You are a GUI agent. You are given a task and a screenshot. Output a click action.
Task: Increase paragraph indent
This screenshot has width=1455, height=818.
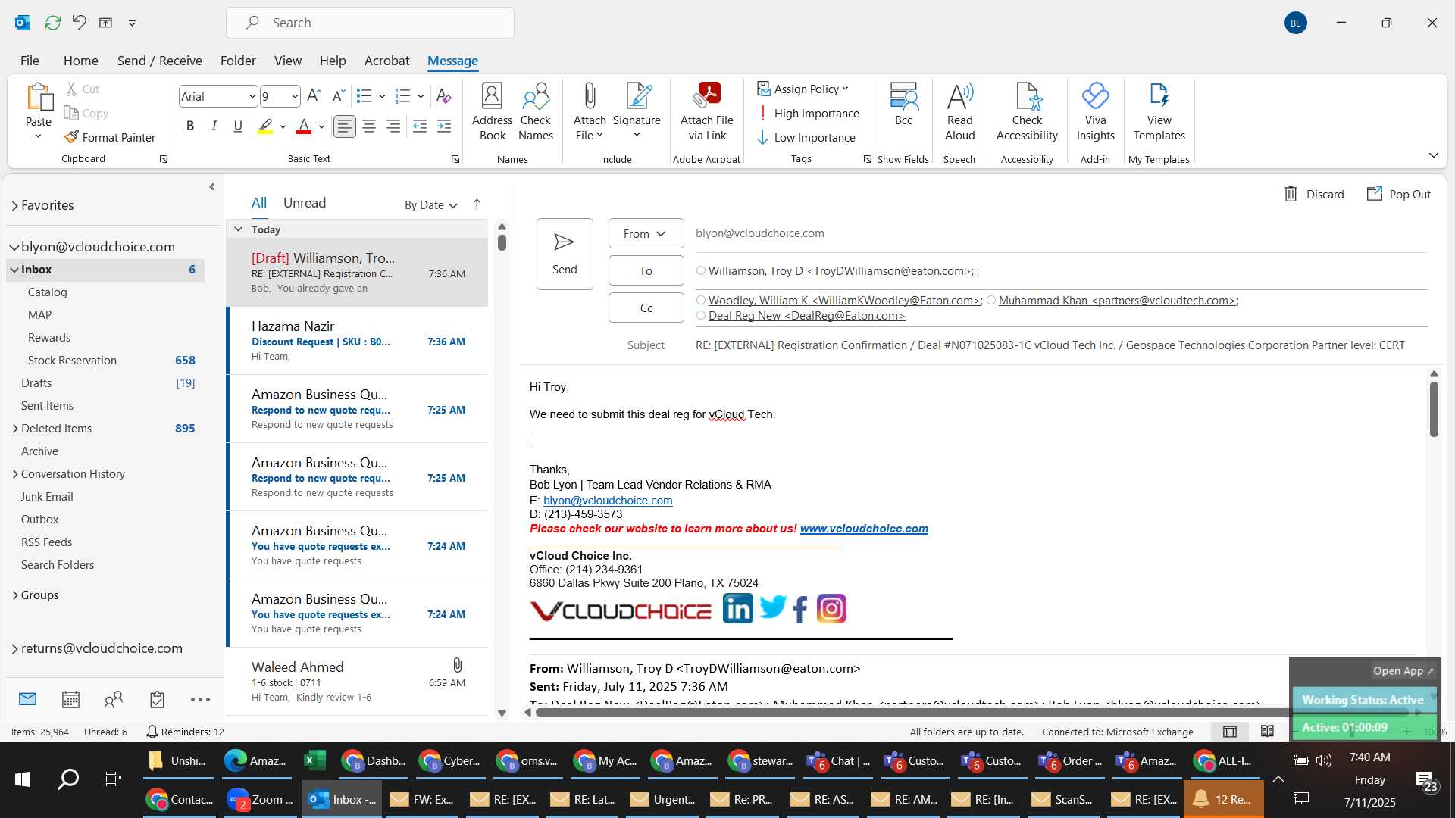444,126
